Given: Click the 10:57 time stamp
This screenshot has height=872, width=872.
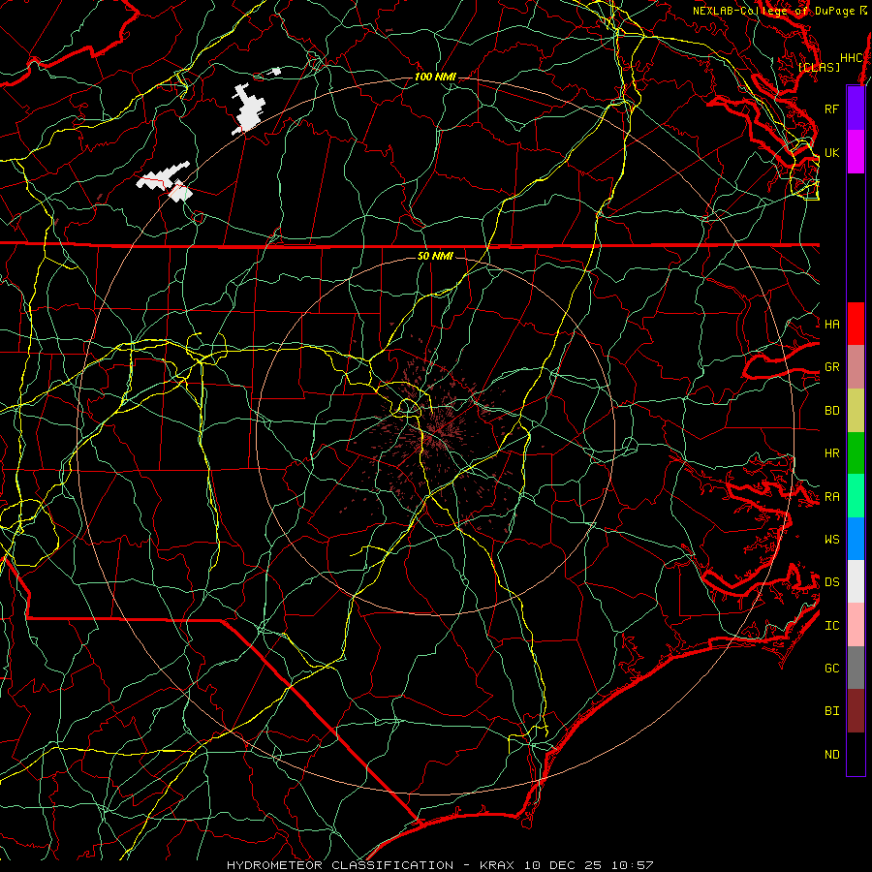Looking at the screenshot, I should click(632, 865).
